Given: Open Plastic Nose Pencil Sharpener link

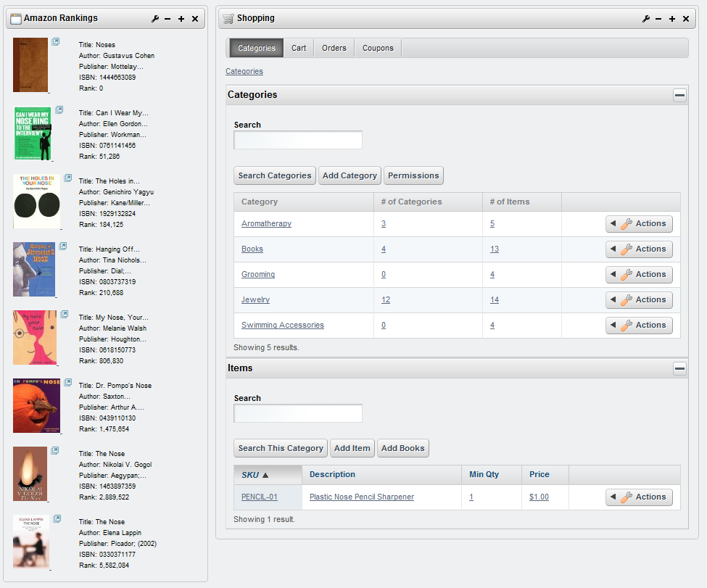Looking at the screenshot, I should click(x=362, y=497).
